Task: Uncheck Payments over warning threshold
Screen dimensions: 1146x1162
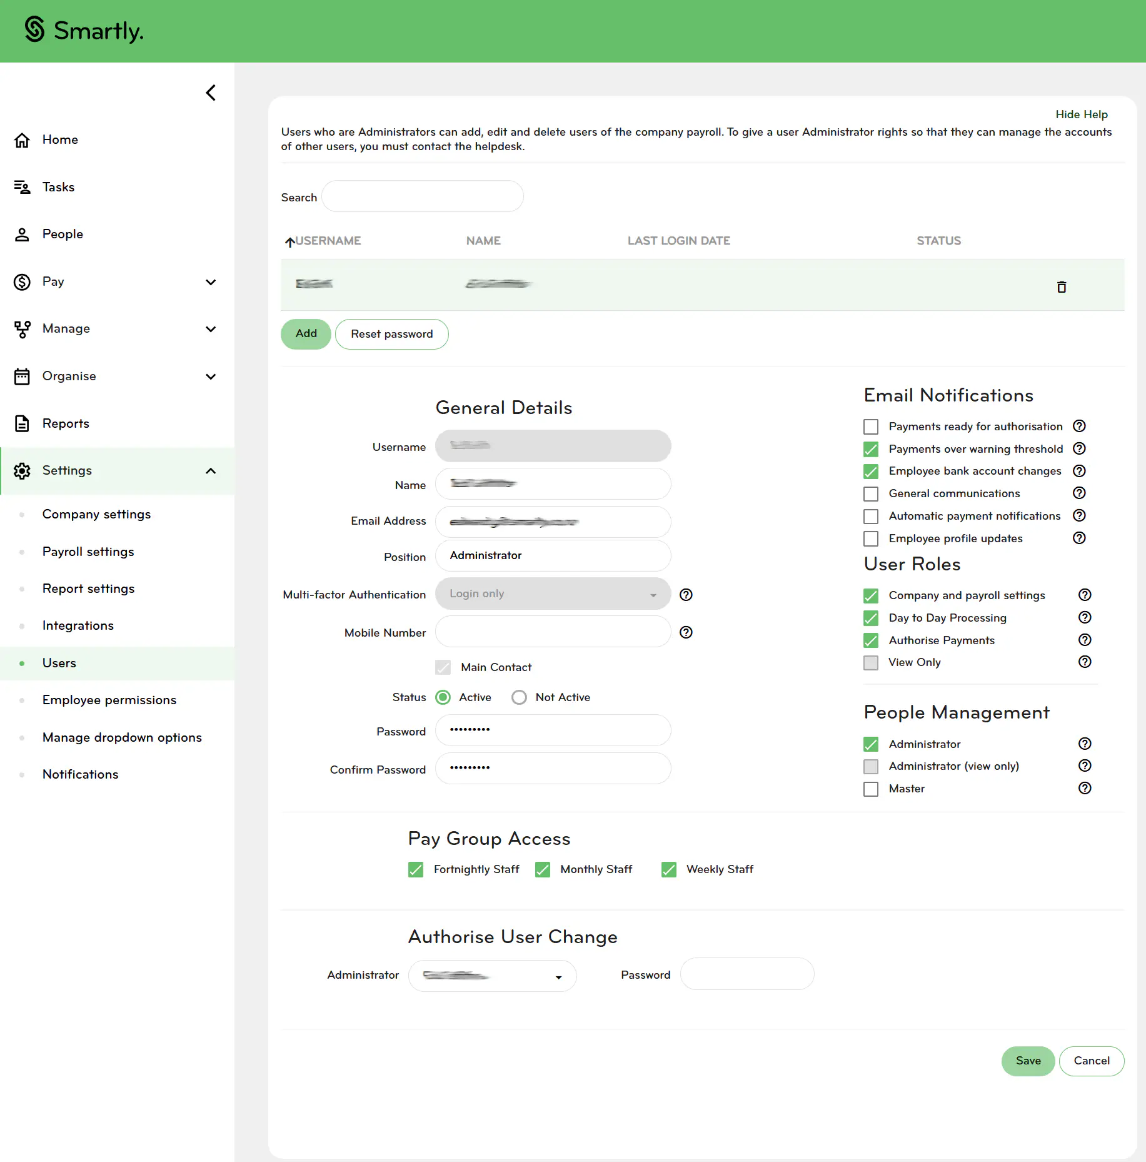Action: tap(871, 449)
